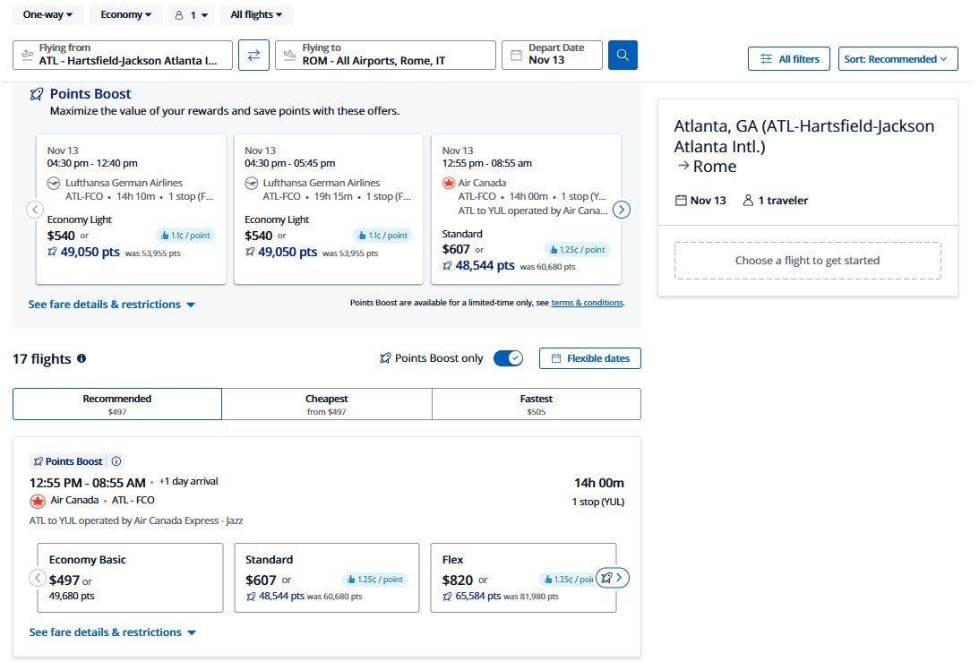Viewport: 979px width, 662px height.
Task: Choose the Economy Basic $497 fare
Action: coord(130,578)
